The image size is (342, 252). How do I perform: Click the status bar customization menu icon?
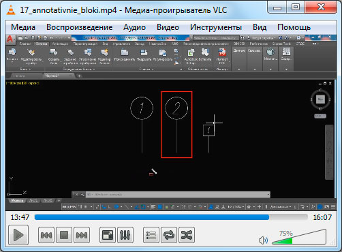pos(333,206)
